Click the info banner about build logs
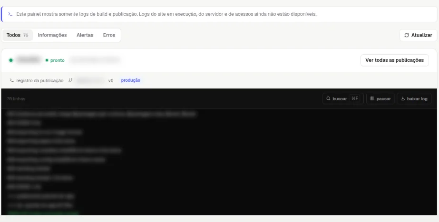The height and width of the screenshot is (222, 439). (219, 14)
